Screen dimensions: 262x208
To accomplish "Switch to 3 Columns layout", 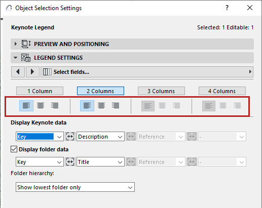I will tap(161, 91).
